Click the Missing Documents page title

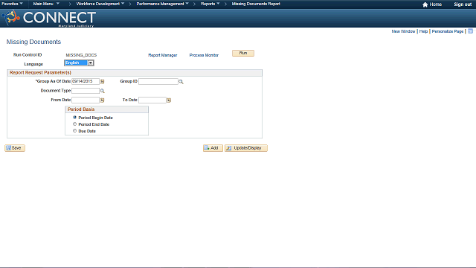[x=33, y=42]
